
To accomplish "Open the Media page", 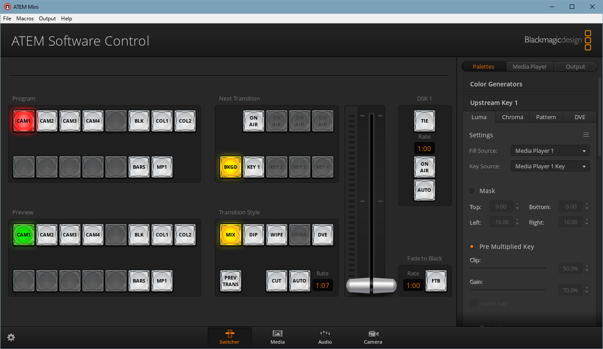I will 278,337.
